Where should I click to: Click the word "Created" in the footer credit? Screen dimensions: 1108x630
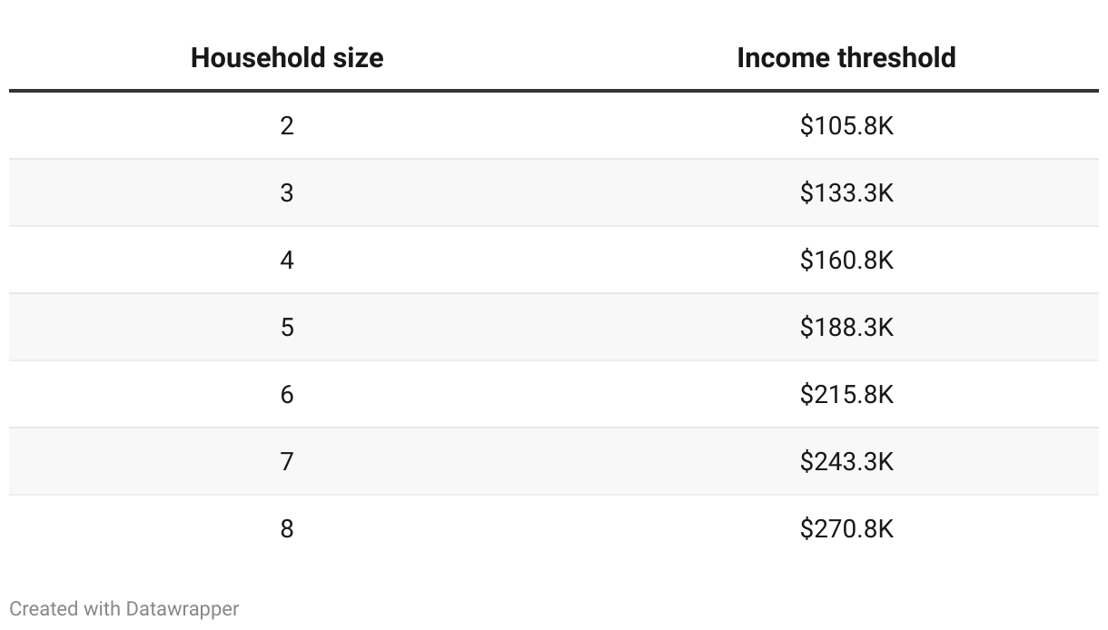[x=44, y=608]
